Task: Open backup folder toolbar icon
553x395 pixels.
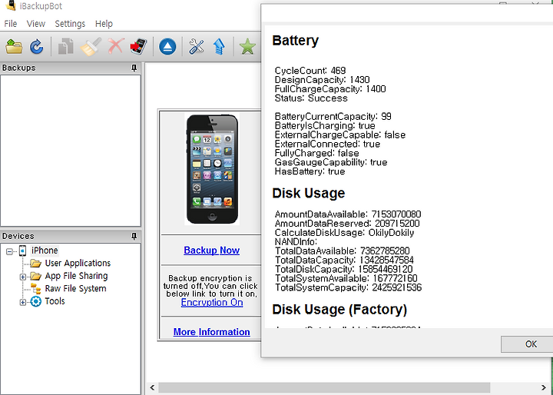Action: pos(14,46)
